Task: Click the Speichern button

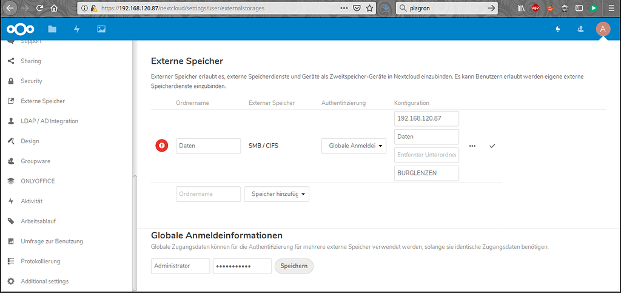Action: pyautogui.click(x=294, y=266)
